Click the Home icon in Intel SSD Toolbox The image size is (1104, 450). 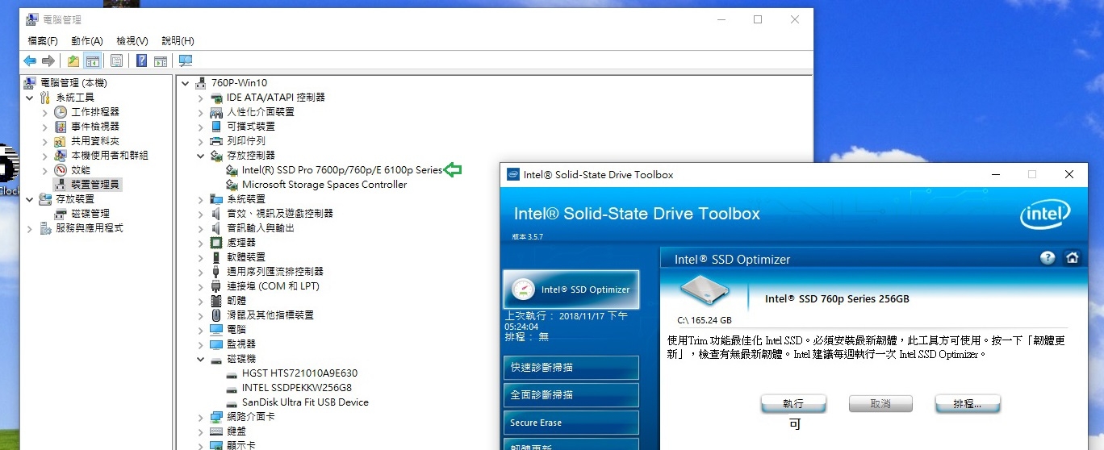[1072, 258]
